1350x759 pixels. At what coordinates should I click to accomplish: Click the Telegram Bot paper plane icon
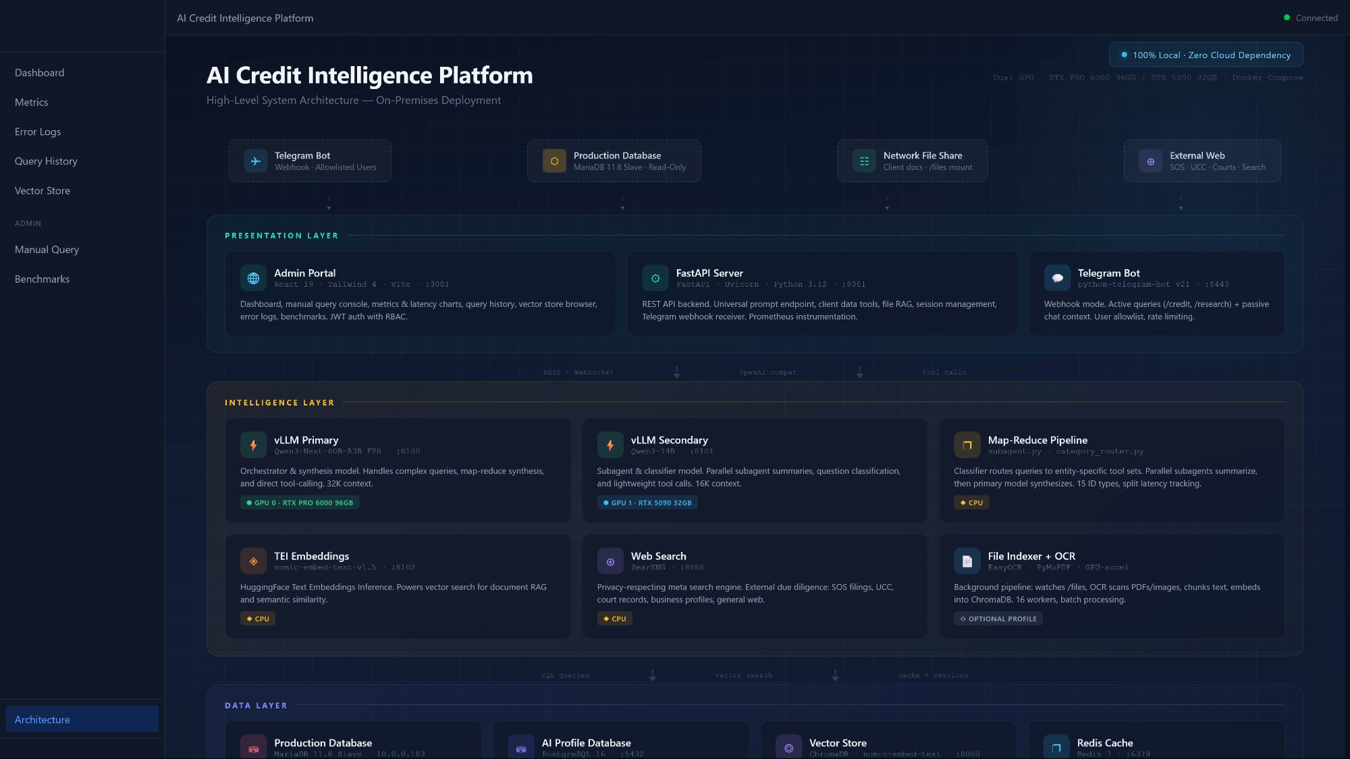pos(256,161)
